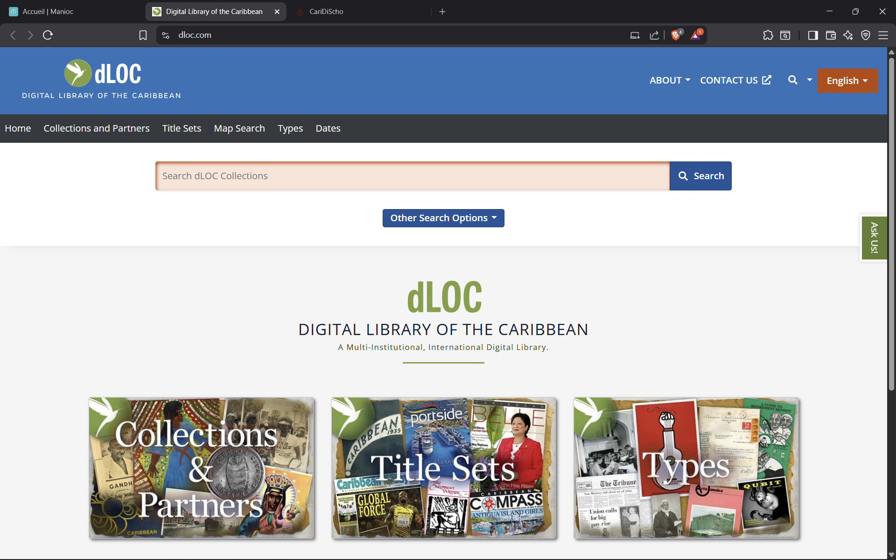Viewport: 896px width, 560px height.
Task: Open the Brave VPN shield icon
Action: click(x=866, y=35)
